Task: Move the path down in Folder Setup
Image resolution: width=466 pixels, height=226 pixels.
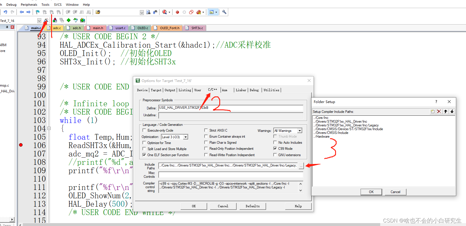Action: [452, 111]
